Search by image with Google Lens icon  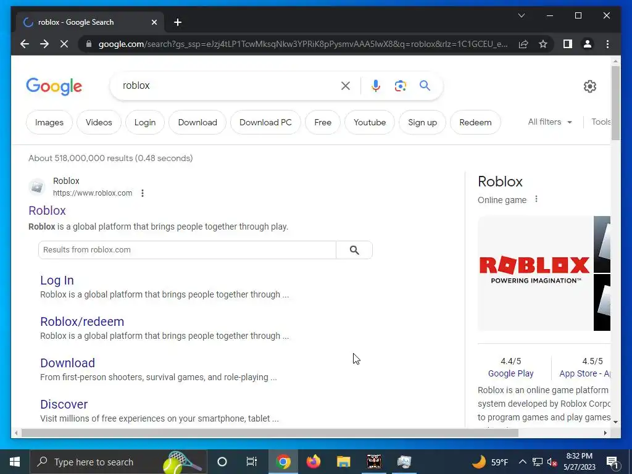coord(400,85)
